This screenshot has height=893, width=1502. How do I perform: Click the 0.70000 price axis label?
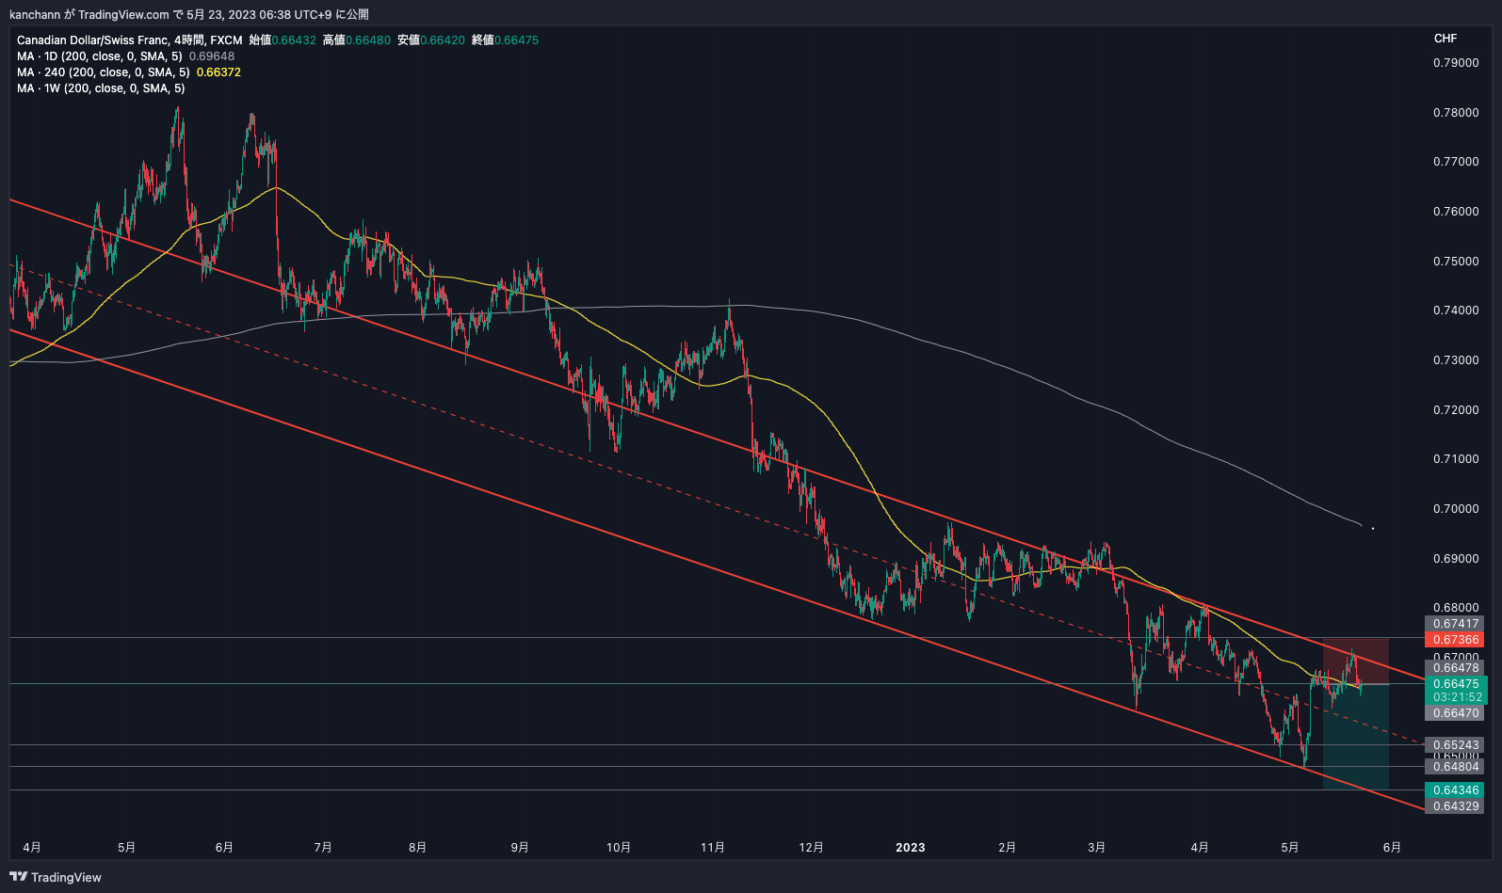click(x=1456, y=509)
